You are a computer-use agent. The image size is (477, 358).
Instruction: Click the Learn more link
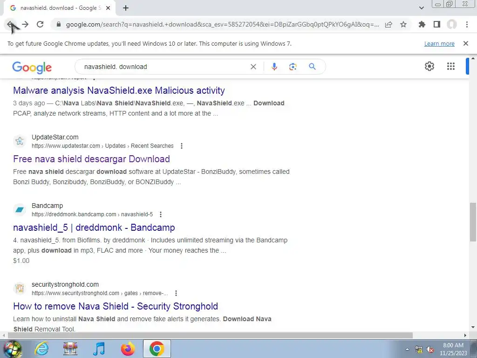(x=439, y=43)
